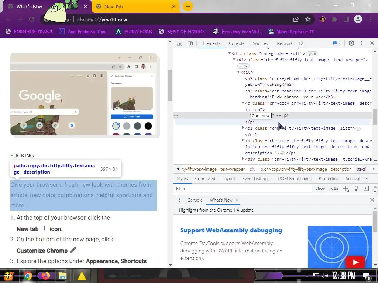
Task: Open the Accessibility tab
Action: pyautogui.click(x=357, y=179)
